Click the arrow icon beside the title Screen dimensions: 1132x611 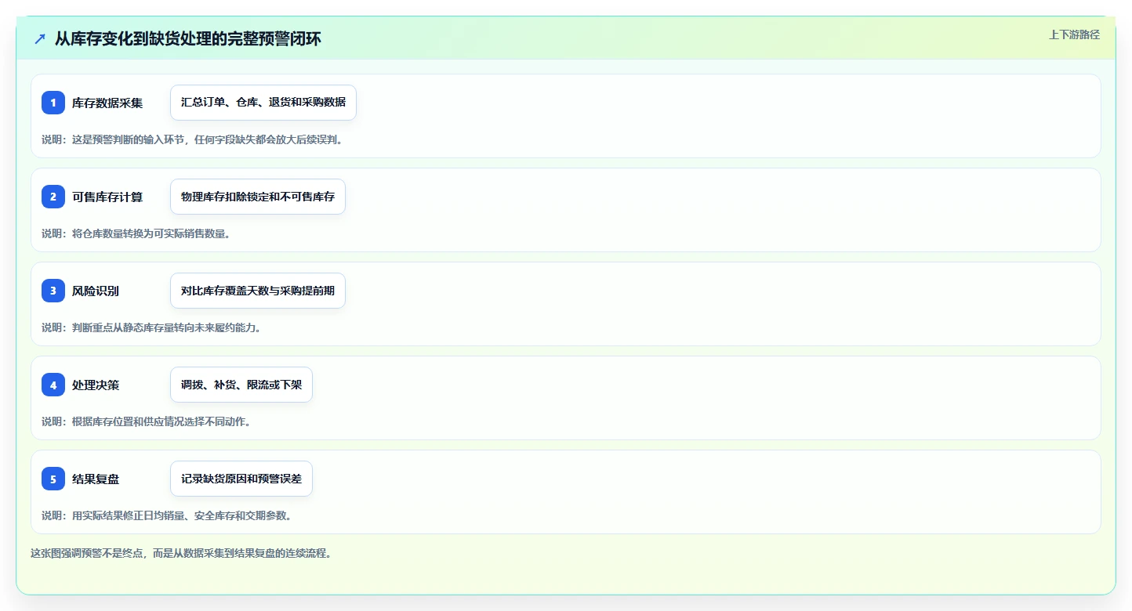pos(40,38)
